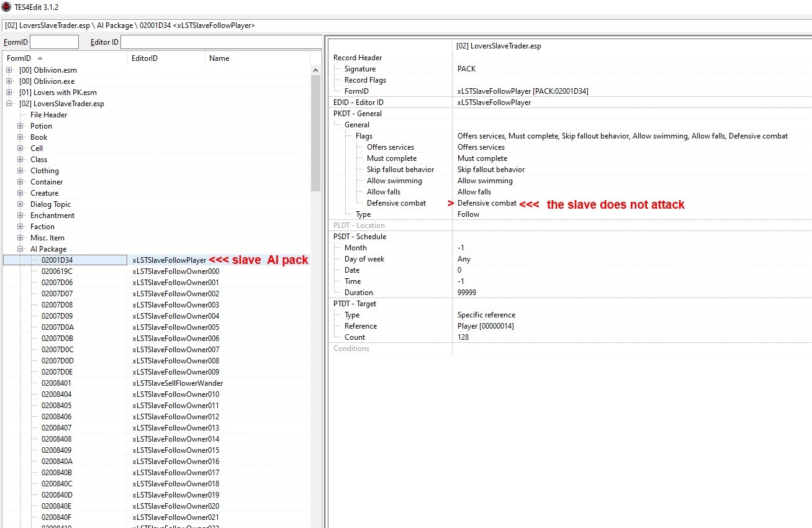This screenshot has height=528, width=812.
Task: Select FormID 02007D0A row
Action: coord(156,327)
